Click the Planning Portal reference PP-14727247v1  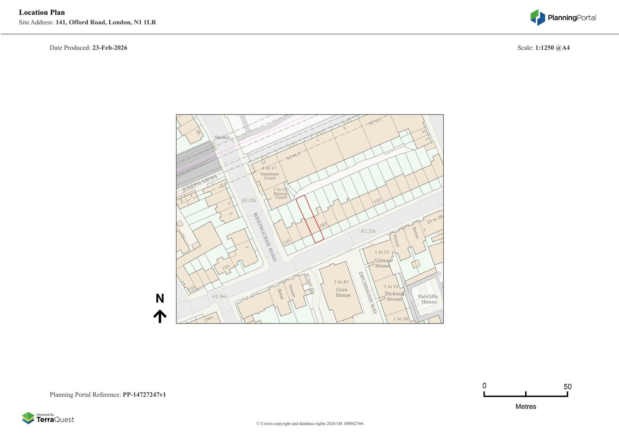[x=144, y=395]
